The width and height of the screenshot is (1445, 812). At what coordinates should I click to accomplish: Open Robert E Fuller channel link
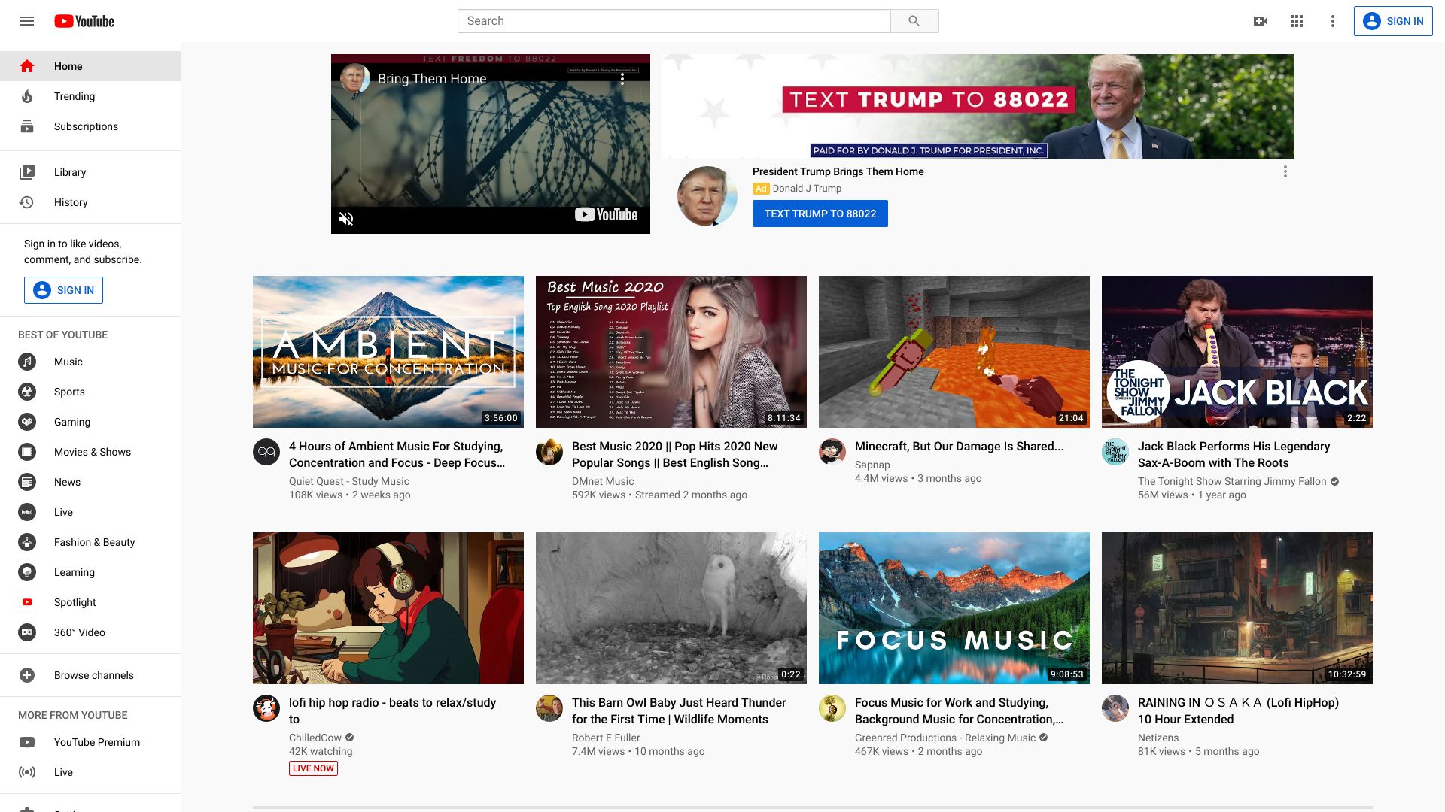click(x=606, y=738)
